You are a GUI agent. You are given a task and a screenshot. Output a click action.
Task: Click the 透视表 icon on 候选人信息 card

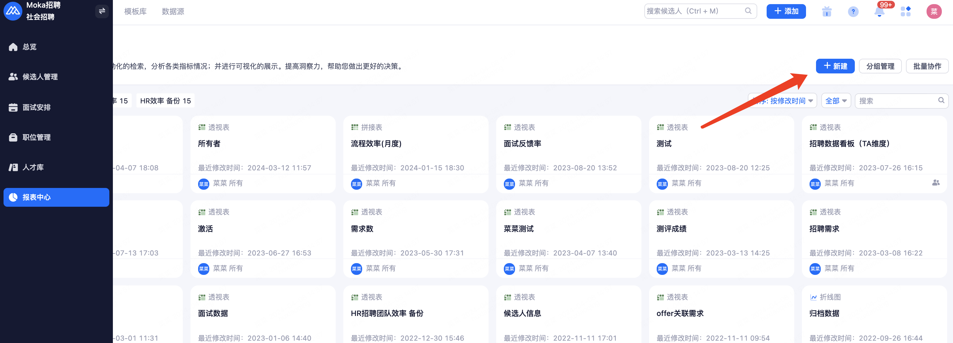(507, 297)
